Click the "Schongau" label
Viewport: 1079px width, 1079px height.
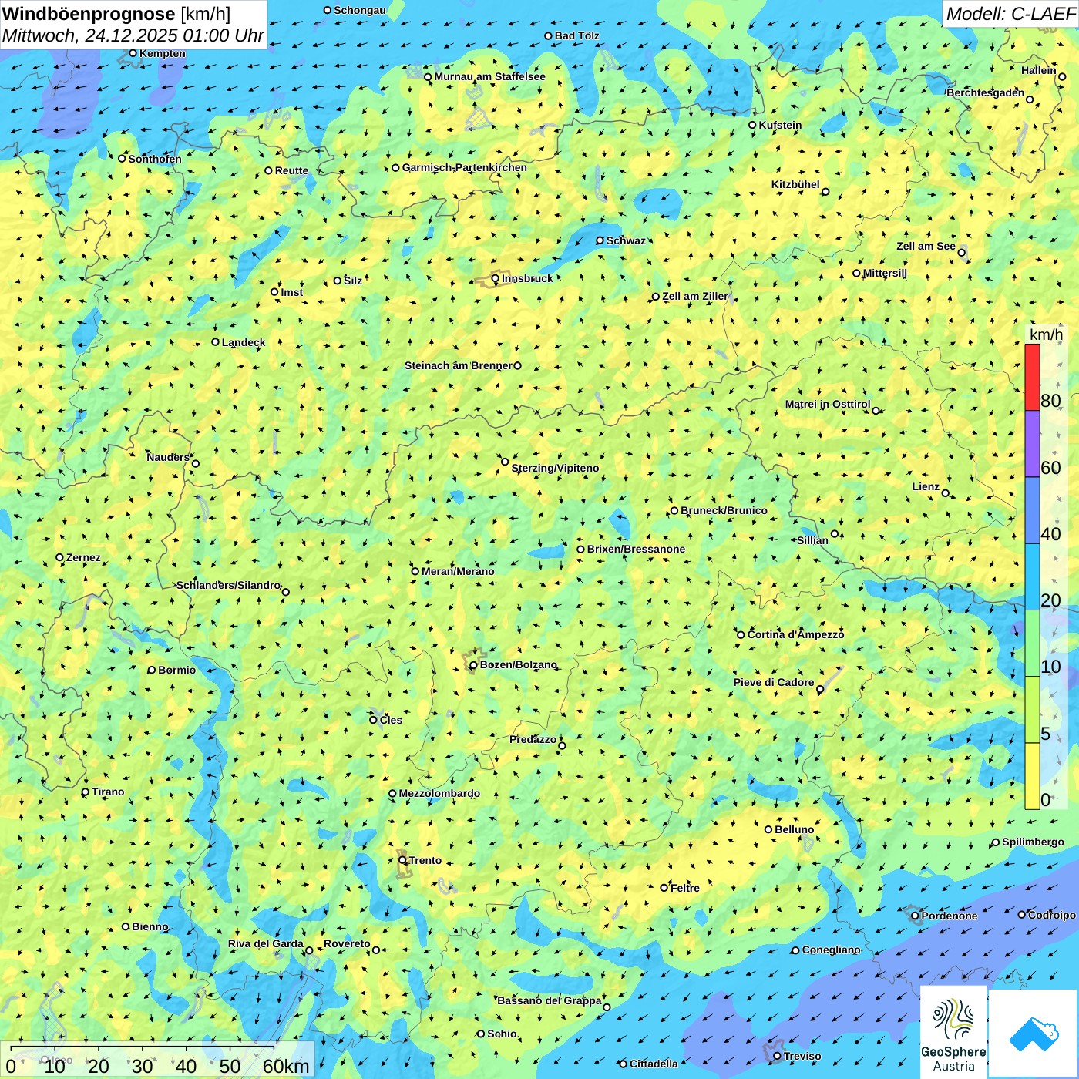point(360,10)
